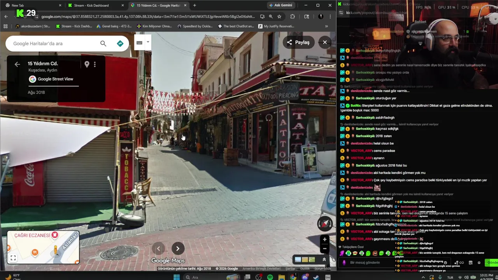Open Kick chat settings gear icon
The width and height of the screenshot is (498, 280).
[x=479, y=263]
